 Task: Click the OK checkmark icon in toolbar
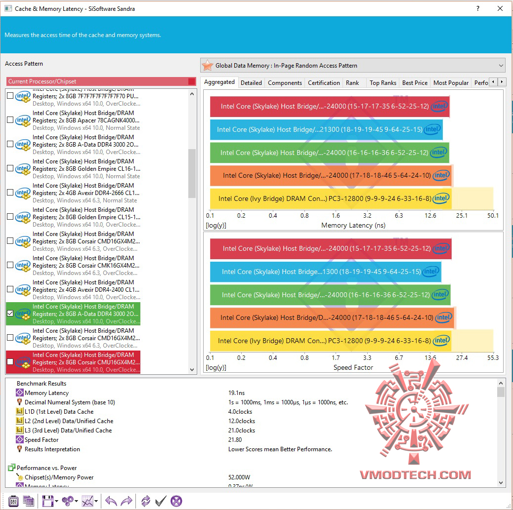click(x=161, y=501)
